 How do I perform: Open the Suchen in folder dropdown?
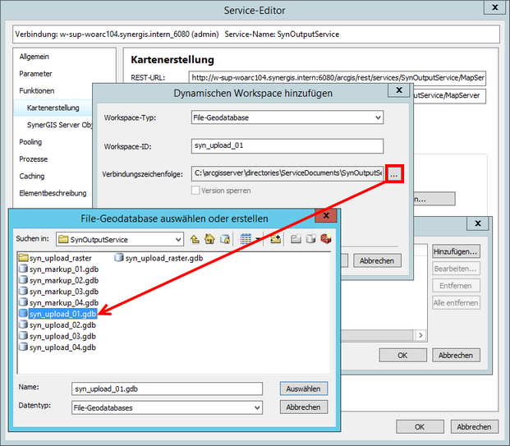[x=120, y=240]
